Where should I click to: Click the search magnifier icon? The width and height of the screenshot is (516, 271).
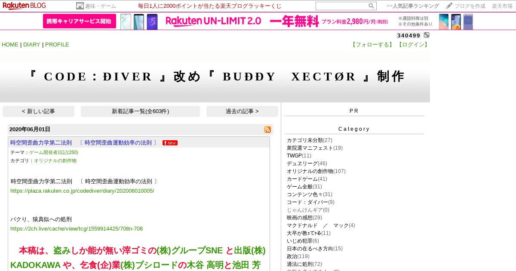pos(371,6)
